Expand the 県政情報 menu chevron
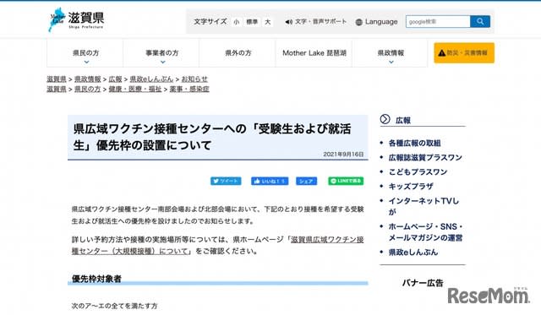The width and height of the screenshot is (541, 315). coord(391,62)
